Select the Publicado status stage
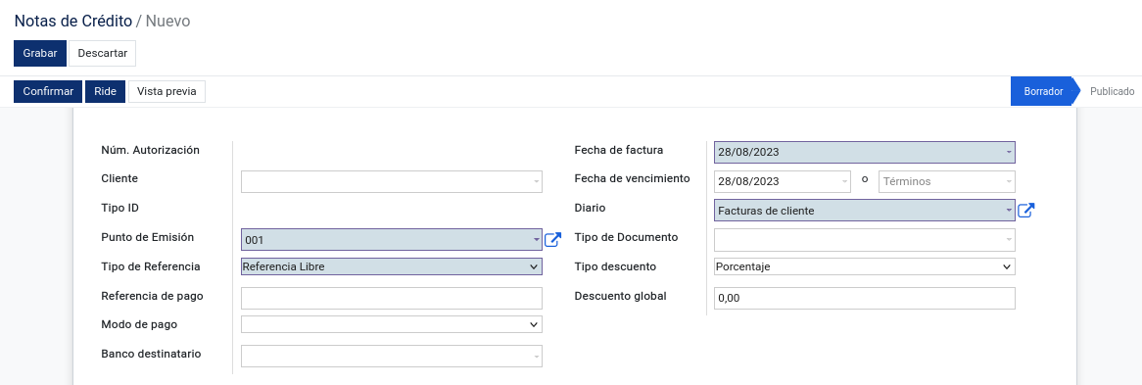 pyautogui.click(x=1113, y=92)
